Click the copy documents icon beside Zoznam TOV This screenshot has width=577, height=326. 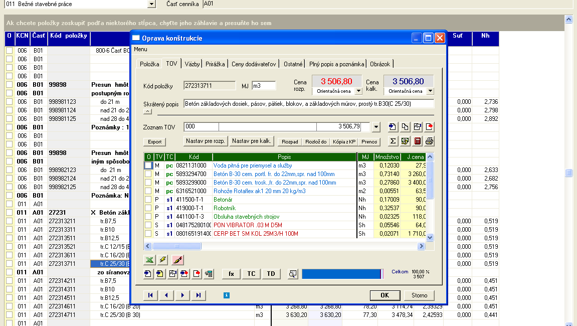[405, 127]
